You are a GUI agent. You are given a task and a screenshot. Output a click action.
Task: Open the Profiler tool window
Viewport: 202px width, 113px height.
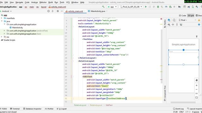(49, 109)
